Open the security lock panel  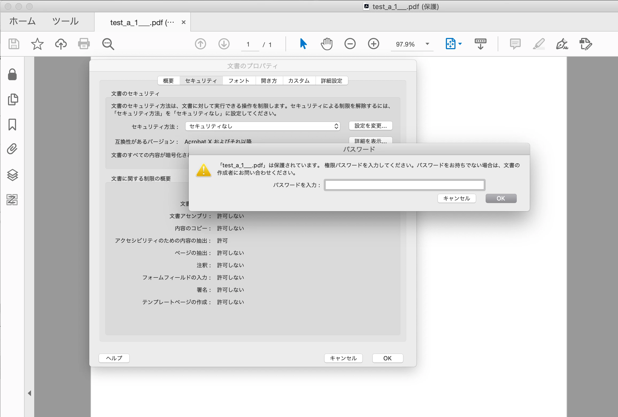pyautogui.click(x=12, y=75)
